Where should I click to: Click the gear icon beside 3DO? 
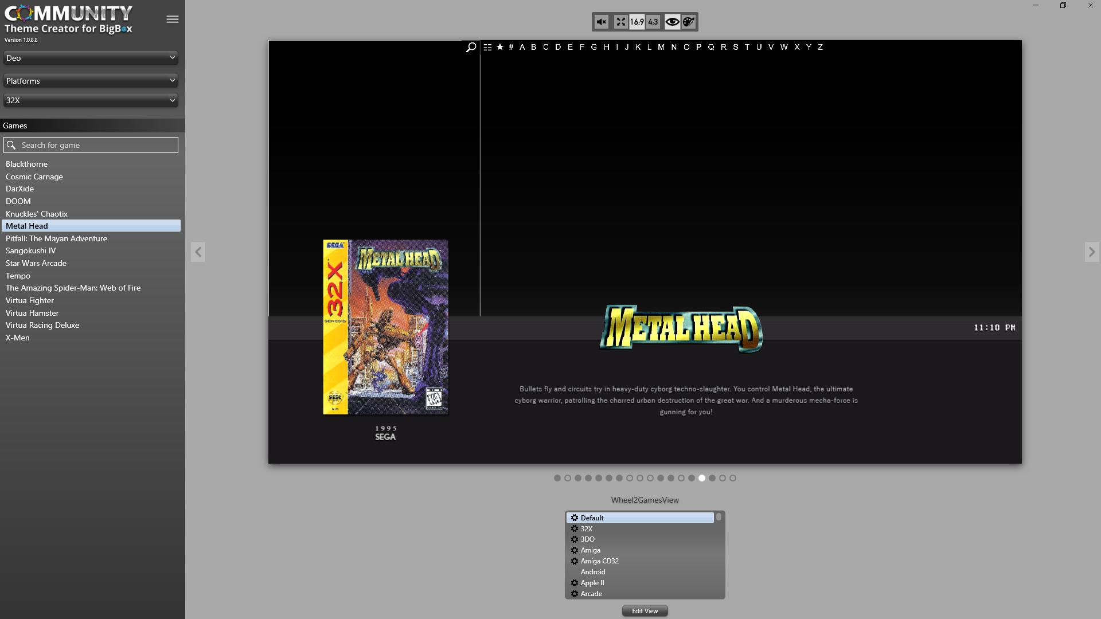[x=574, y=539]
